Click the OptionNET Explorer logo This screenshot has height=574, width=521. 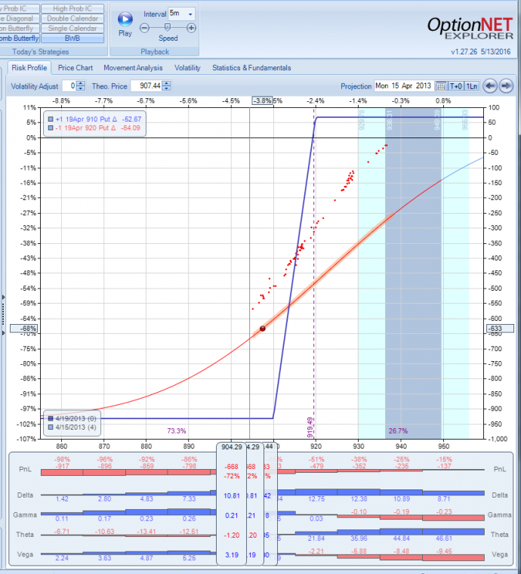[x=470, y=28]
